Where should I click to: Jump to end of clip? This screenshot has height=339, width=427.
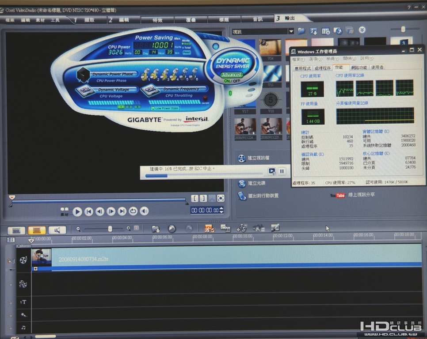[122, 211]
